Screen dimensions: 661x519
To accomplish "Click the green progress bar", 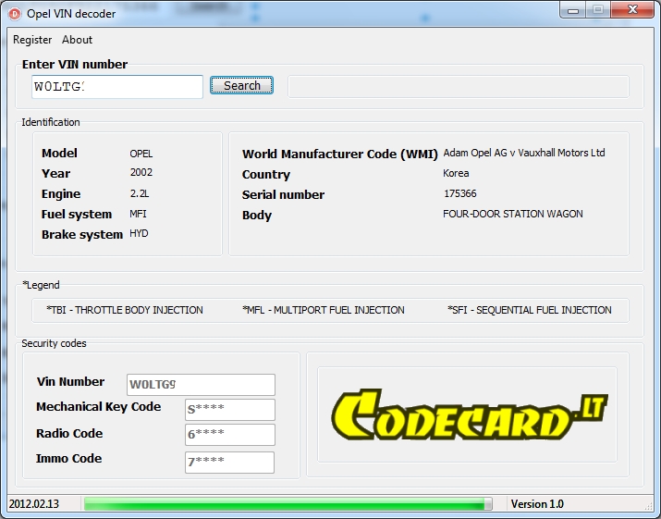I will 287,504.
